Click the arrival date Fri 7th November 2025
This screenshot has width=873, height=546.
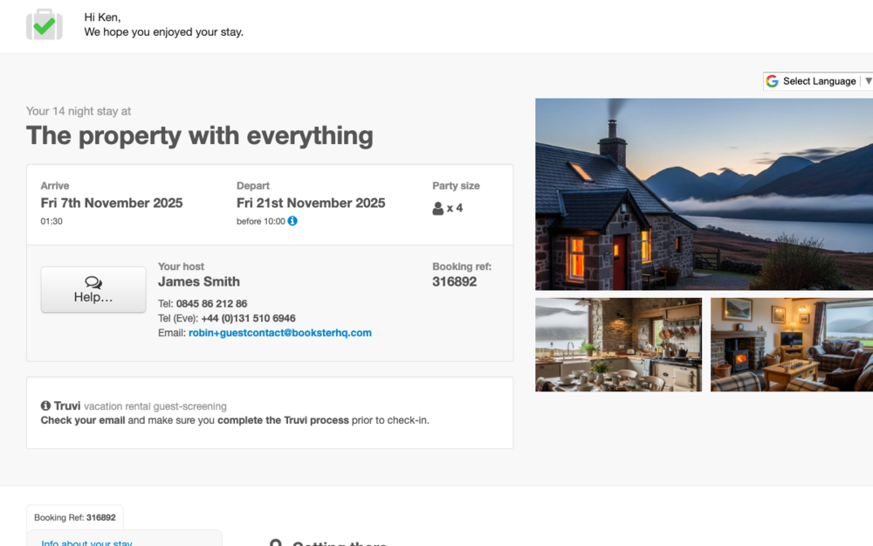(x=112, y=203)
